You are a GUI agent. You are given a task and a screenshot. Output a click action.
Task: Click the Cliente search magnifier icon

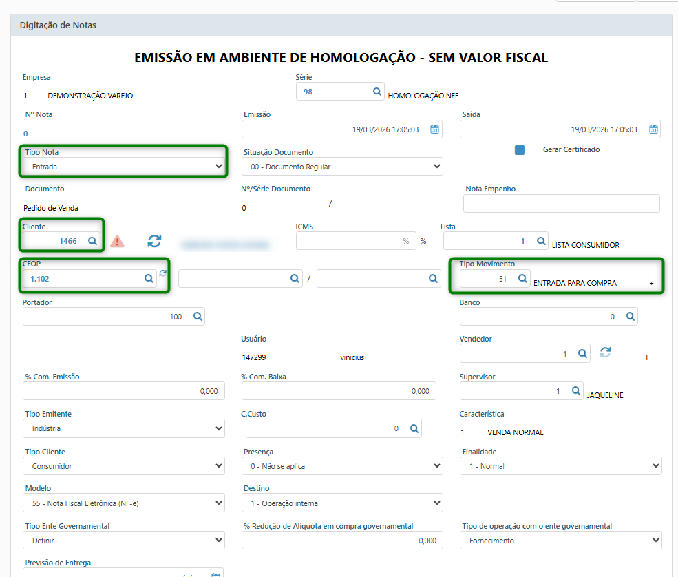pyautogui.click(x=92, y=241)
